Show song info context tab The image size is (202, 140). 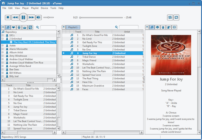[152, 27]
